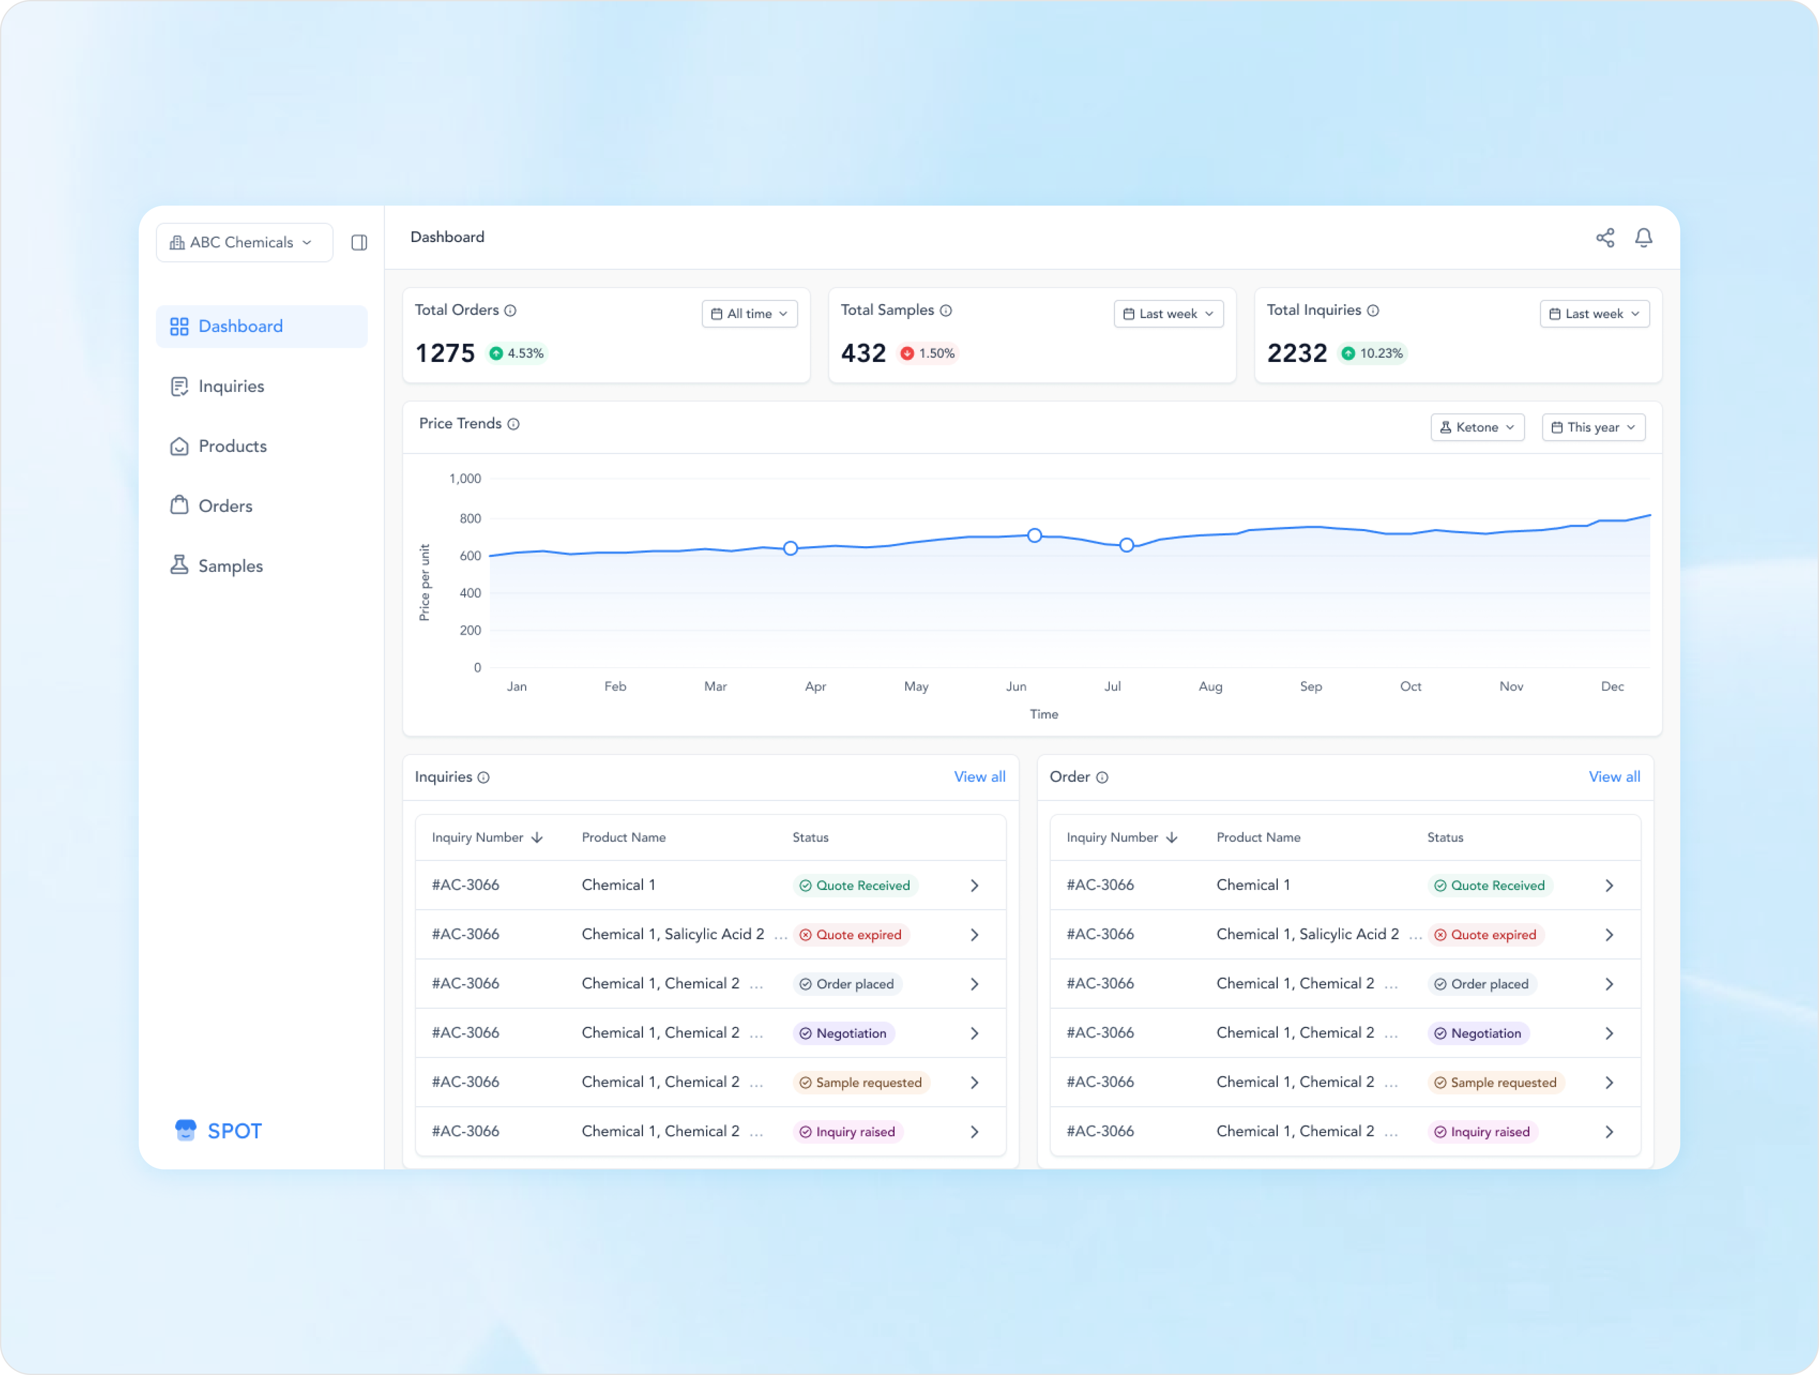Open notifications bell icon
The width and height of the screenshot is (1819, 1375).
click(1643, 238)
